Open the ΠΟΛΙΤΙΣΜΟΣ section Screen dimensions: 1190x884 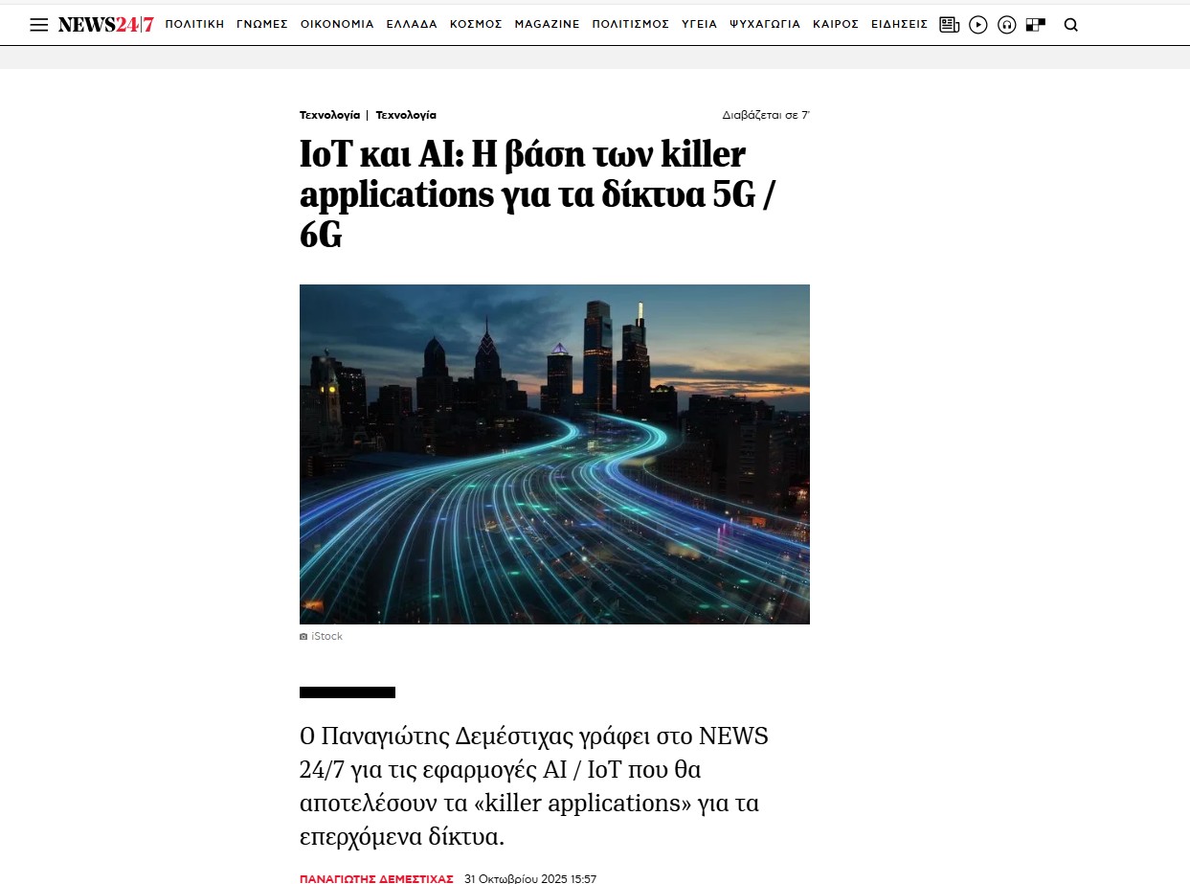[630, 25]
